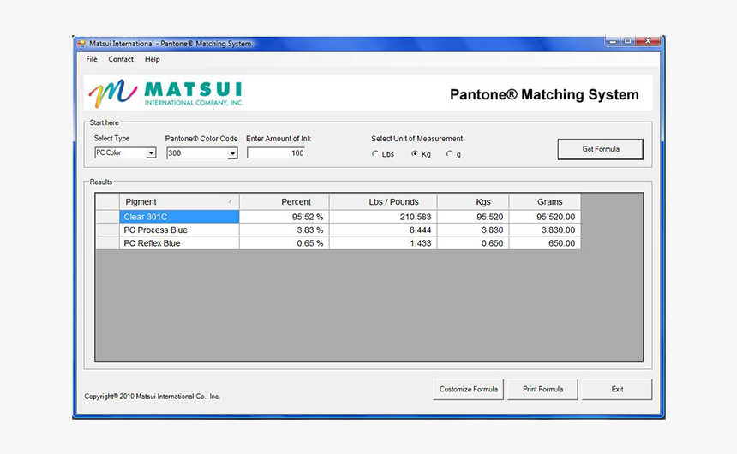
Task: Click the 95.520 Kgs cell
Action: coord(473,217)
